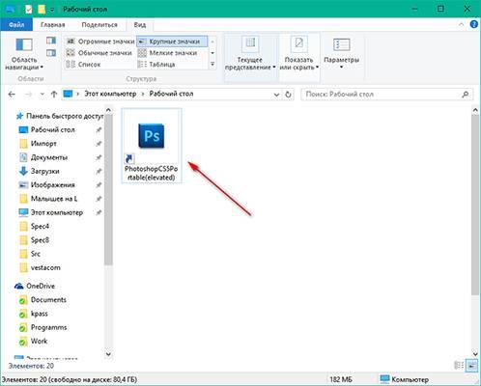Click navigation pane scrollbar down arrow
Screen dimensions: 481x386
click(x=108, y=354)
